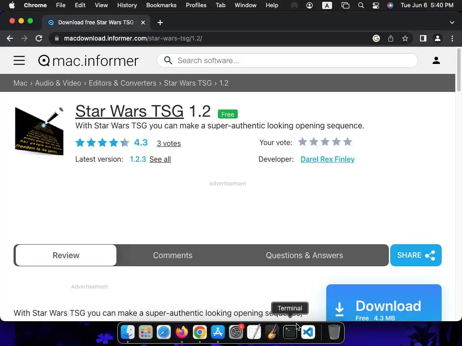Reload the page
The width and height of the screenshot is (462, 346).
click(x=39, y=38)
